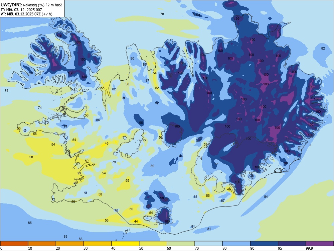
Task: Click the pale green 60–70 legend swatch
Action: point(181,244)
